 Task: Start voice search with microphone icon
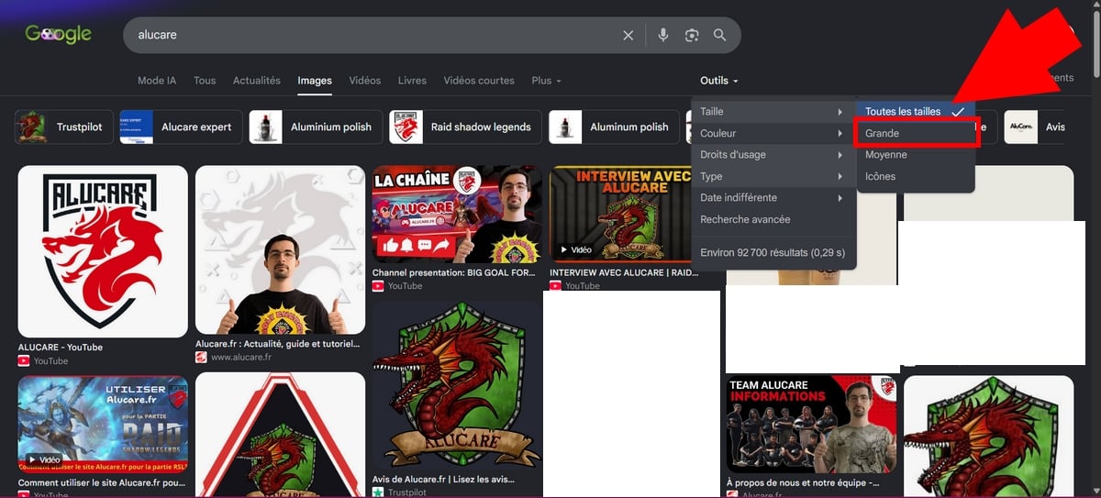(663, 35)
